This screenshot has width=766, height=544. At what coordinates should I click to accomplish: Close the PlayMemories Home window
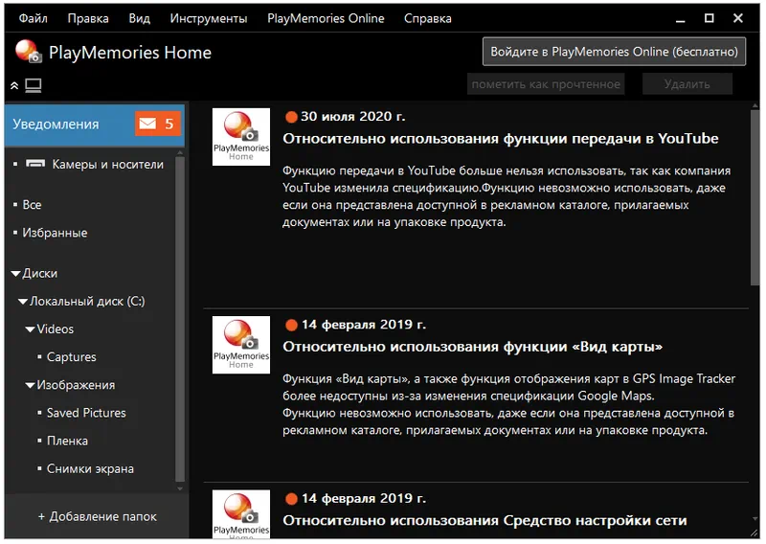pos(737,18)
